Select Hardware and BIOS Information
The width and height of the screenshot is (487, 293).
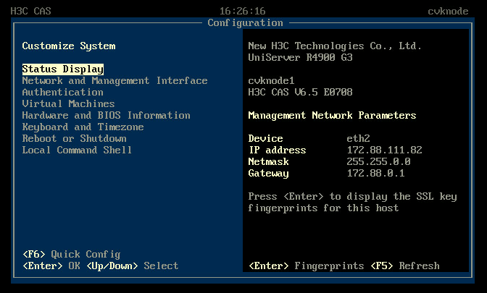click(106, 116)
